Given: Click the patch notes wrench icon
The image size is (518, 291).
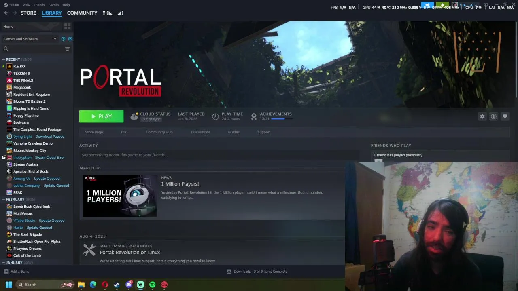Looking at the screenshot, I should point(89,250).
